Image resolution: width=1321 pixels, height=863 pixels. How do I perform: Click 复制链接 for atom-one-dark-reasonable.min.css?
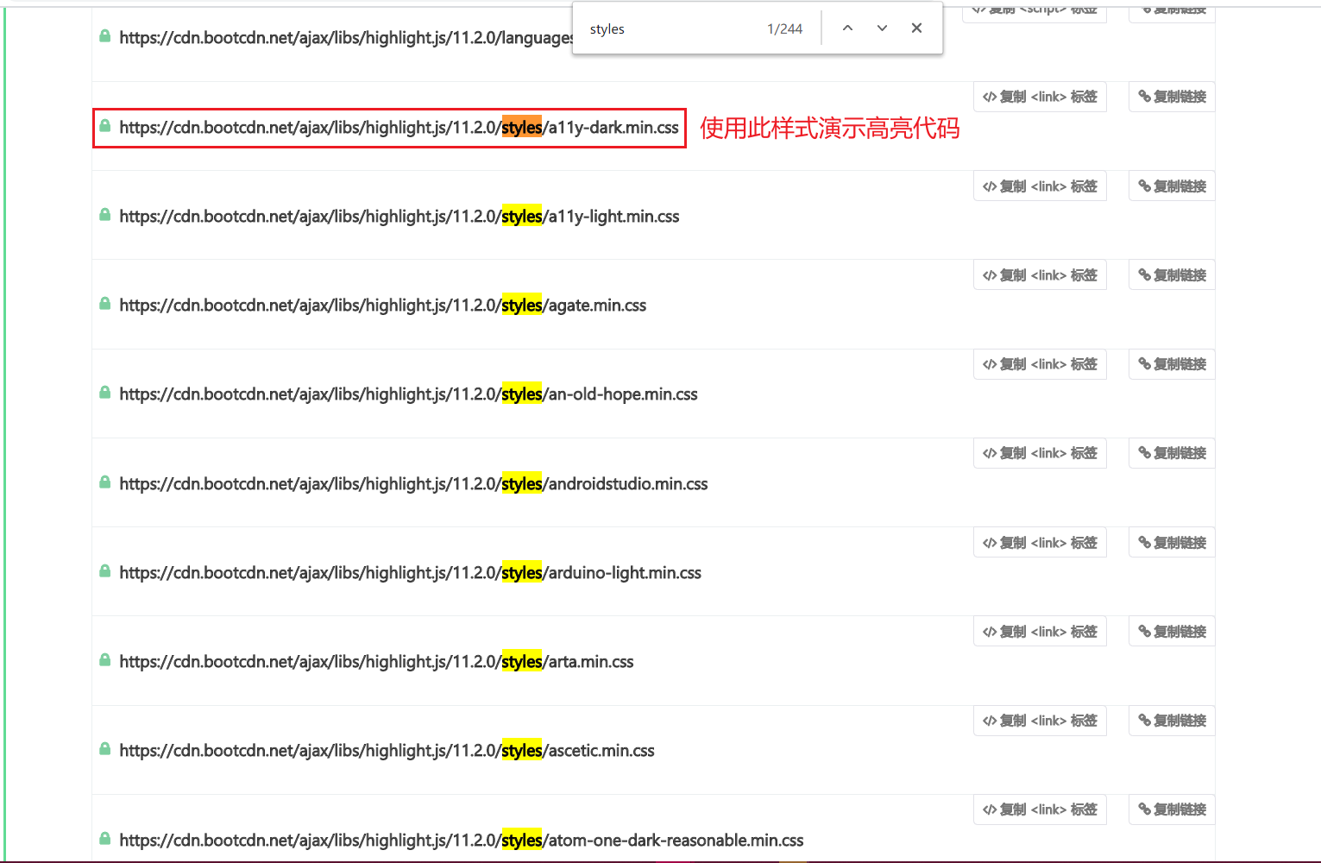pos(1171,809)
